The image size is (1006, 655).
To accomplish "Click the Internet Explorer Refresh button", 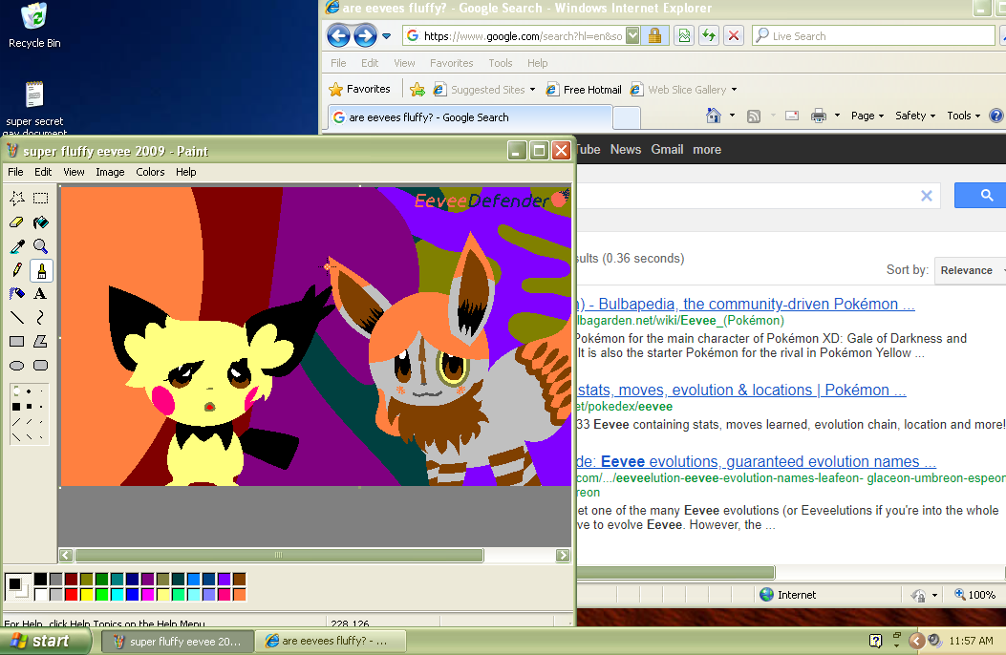I will [709, 36].
